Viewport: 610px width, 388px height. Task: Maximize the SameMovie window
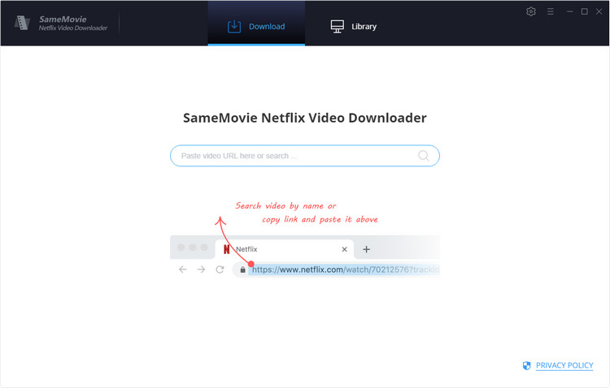tap(584, 11)
